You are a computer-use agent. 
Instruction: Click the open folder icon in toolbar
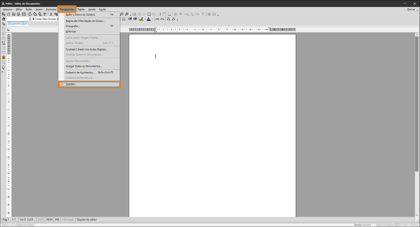pyautogui.click(x=14, y=14)
